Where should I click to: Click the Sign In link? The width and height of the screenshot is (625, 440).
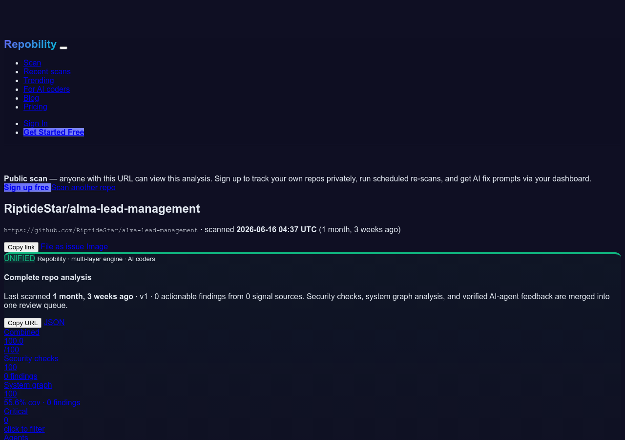36,123
